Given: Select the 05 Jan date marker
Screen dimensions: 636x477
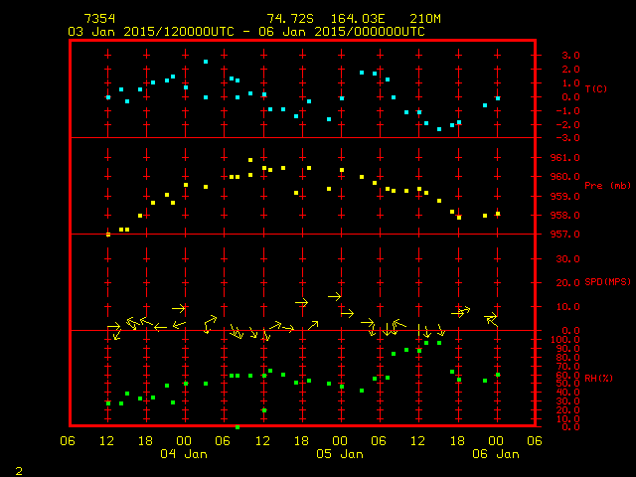Looking at the screenshot, I should pyautogui.click(x=340, y=454).
